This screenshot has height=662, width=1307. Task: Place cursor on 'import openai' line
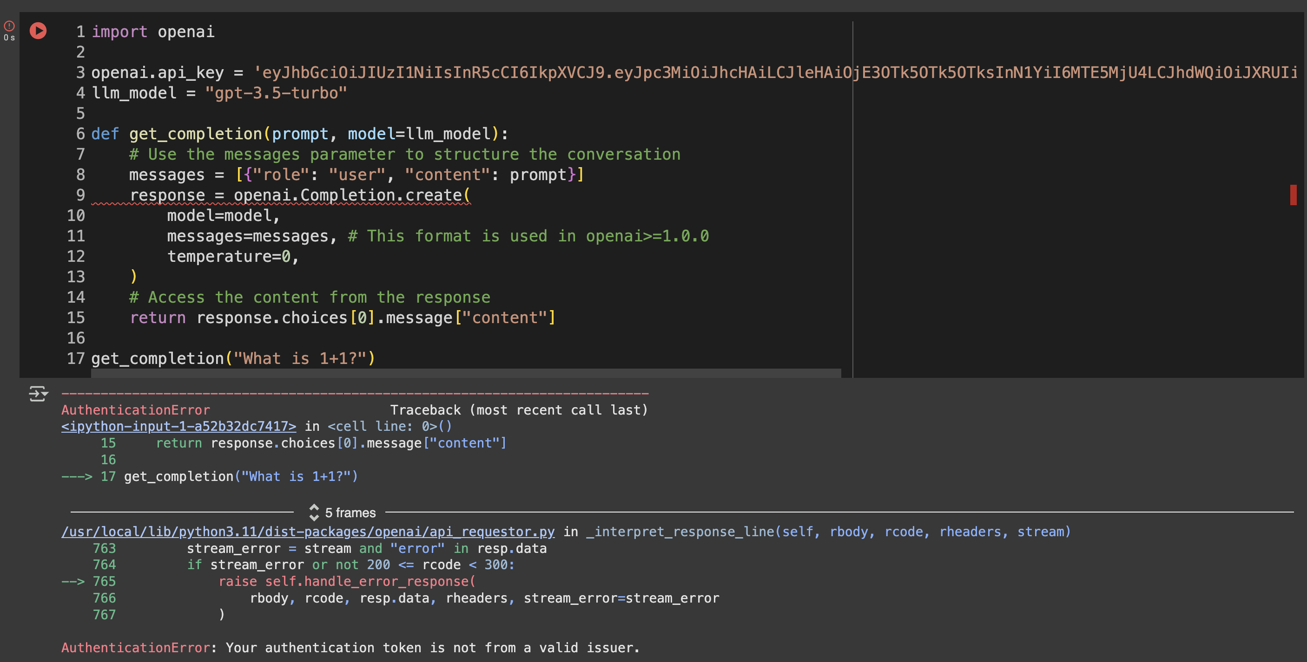pos(153,32)
